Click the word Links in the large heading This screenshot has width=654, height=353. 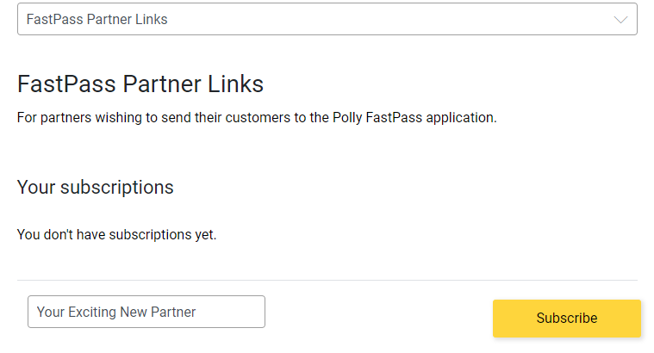(235, 84)
